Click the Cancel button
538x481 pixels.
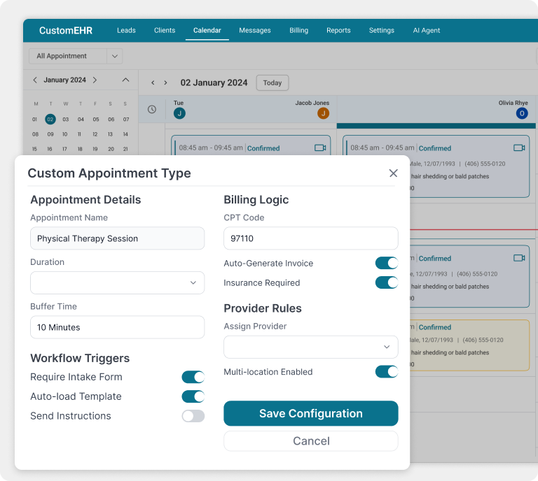pos(311,441)
